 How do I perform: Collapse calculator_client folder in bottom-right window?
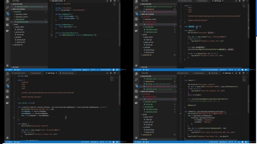coord(150,97)
